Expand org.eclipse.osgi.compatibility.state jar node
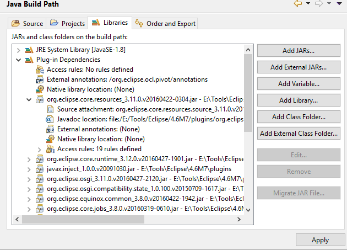Image resolution: width=347 pixels, height=250 pixels. tap(29, 189)
